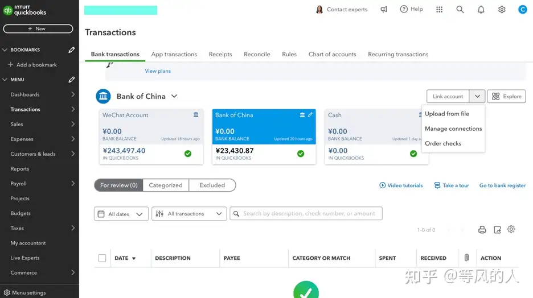Open the apps grid icon
Screen dimensions: 533x298
click(439, 10)
